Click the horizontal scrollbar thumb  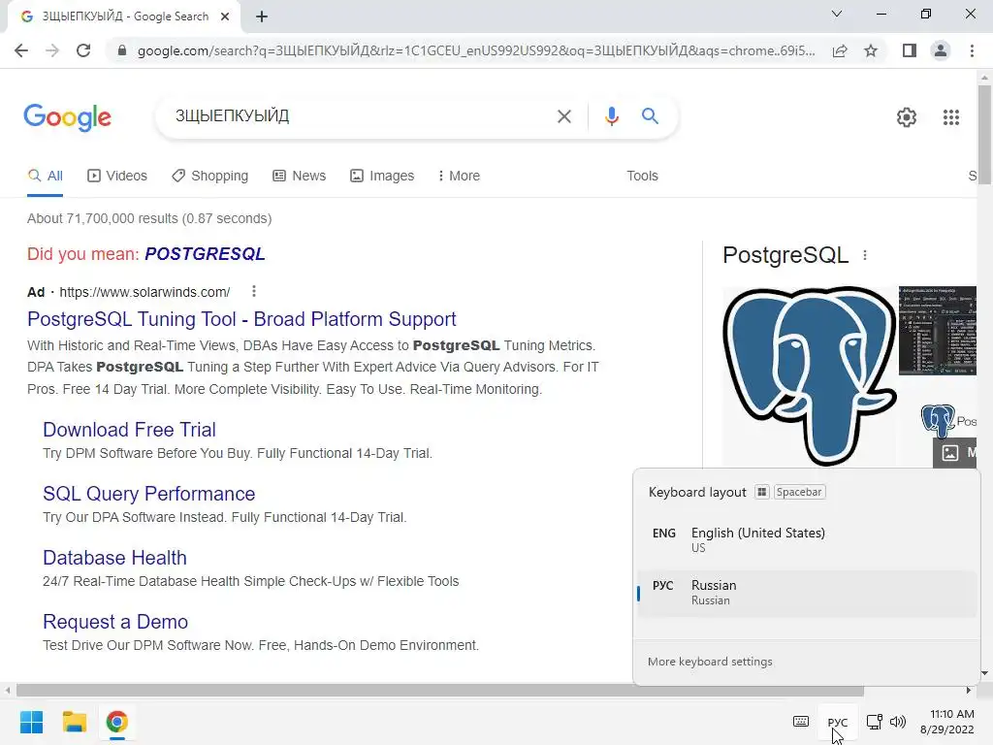pos(439,690)
